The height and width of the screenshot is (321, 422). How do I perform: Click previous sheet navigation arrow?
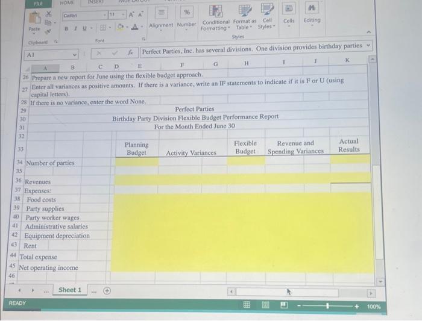pyautogui.click(x=19, y=290)
